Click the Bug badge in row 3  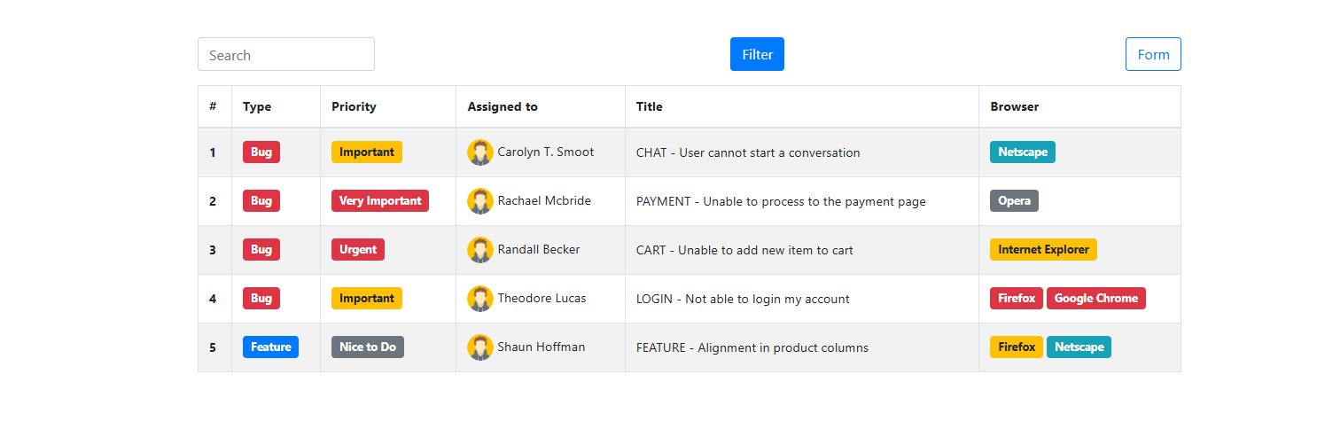(261, 250)
